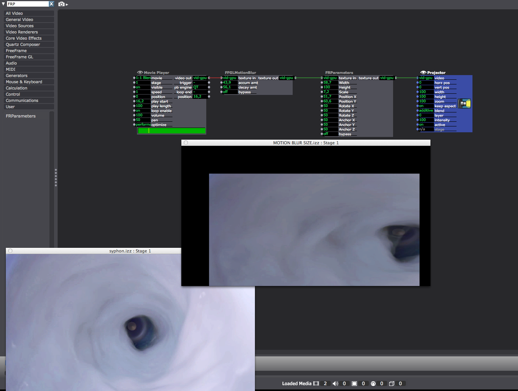The image size is (518, 391).
Task: Click the Loaded Media MIDI icon
Action: (x=373, y=384)
